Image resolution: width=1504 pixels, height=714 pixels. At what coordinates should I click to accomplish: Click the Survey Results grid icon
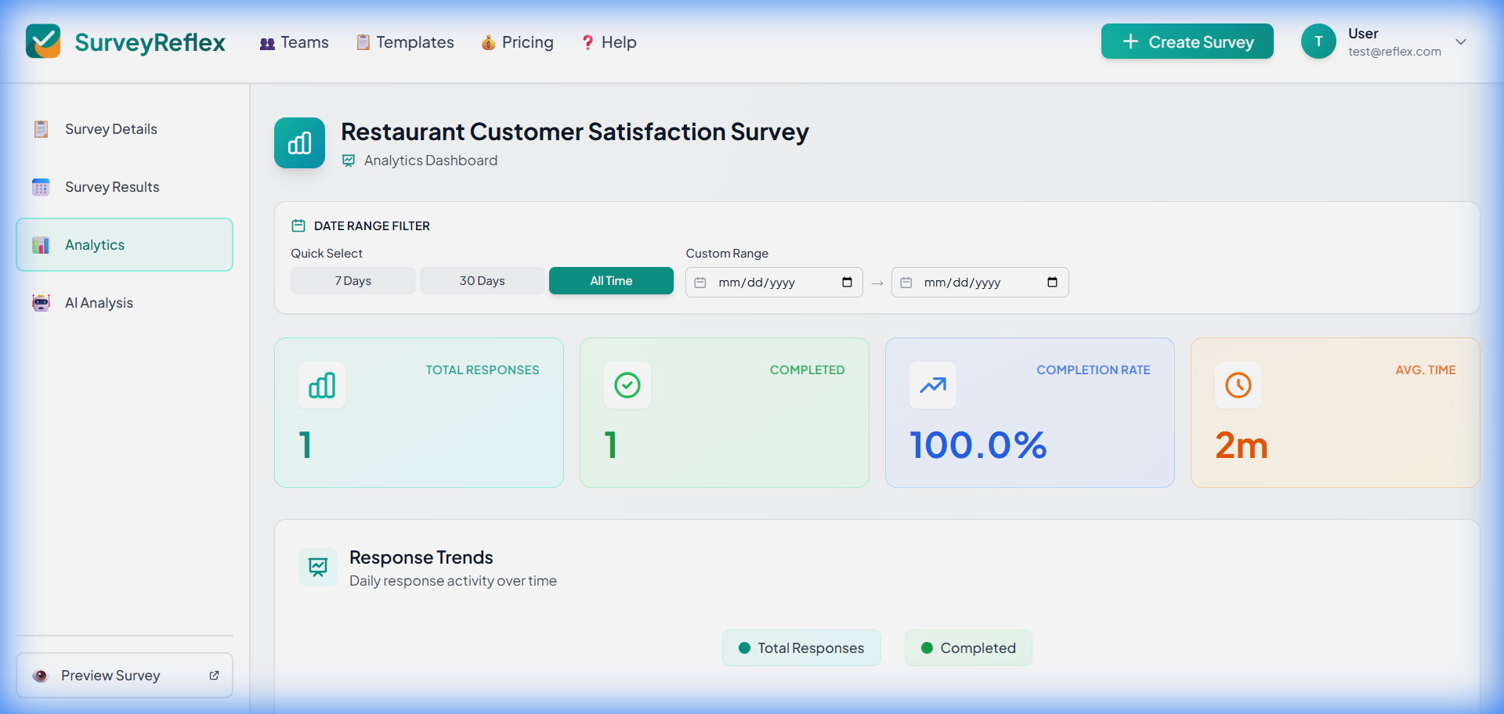click(x=40, y=186)
